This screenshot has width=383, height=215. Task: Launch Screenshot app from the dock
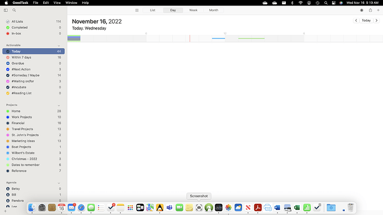199,208
